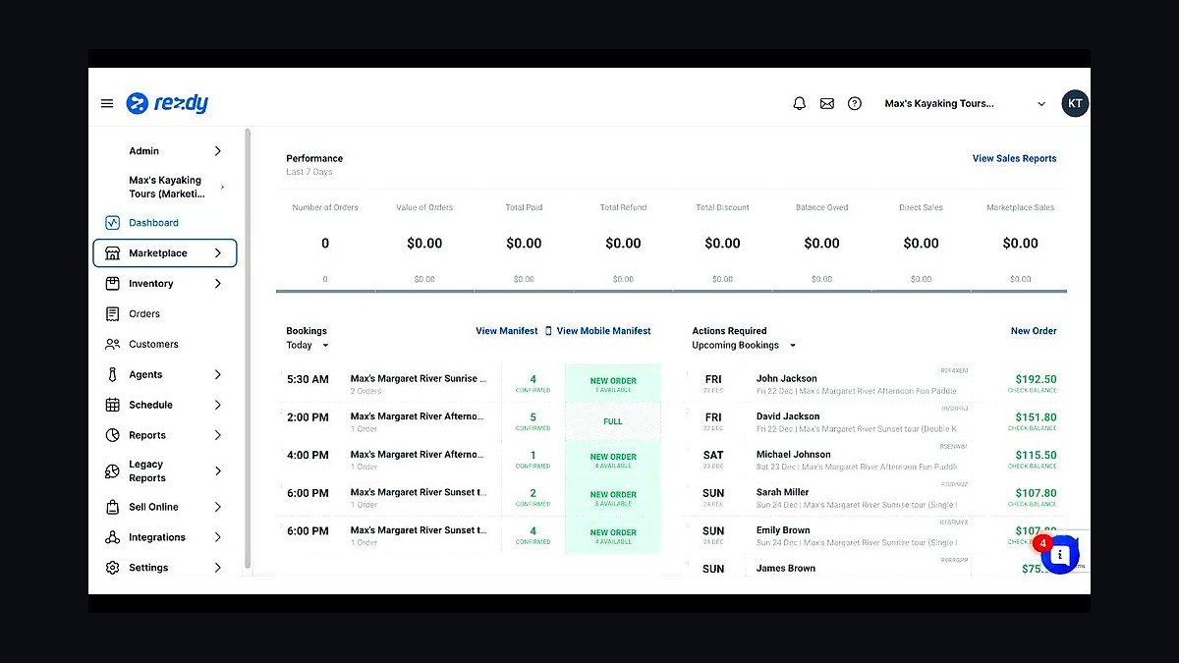
Task: Open the help question mark icon
Action: tap(855, 103)
